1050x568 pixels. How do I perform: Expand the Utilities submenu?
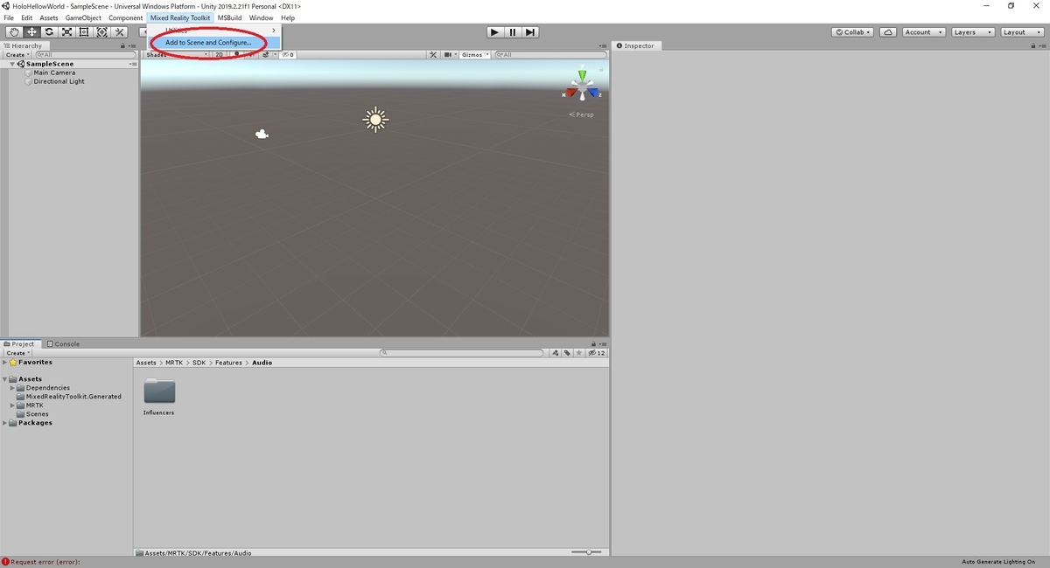click(x=214, y=30)
